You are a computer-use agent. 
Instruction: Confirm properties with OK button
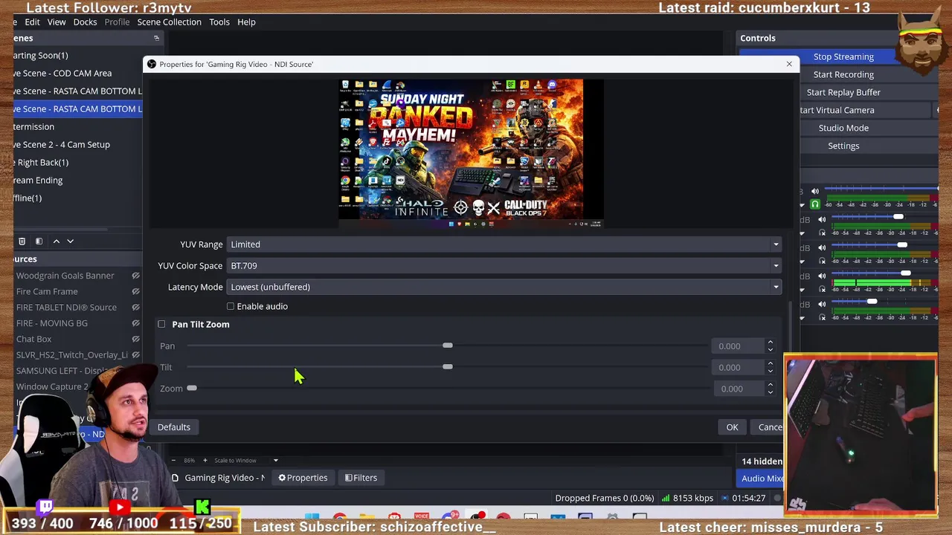coord(732,427)
